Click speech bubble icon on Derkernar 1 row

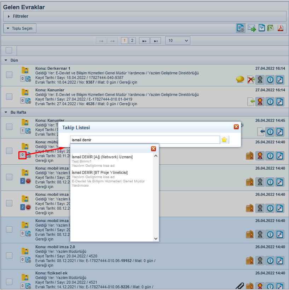(x=240, y=80)
